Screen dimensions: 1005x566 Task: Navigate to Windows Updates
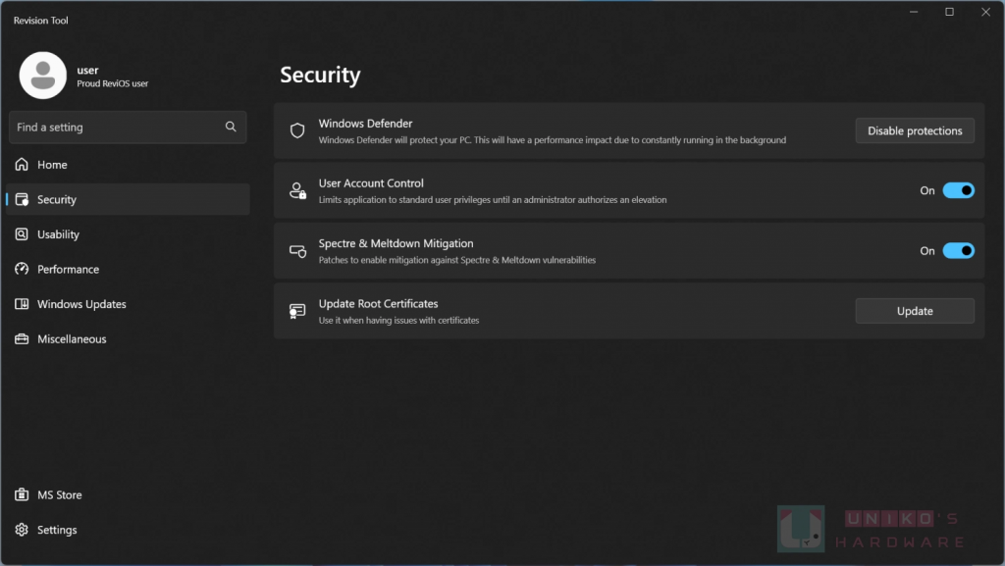point(129,304)
